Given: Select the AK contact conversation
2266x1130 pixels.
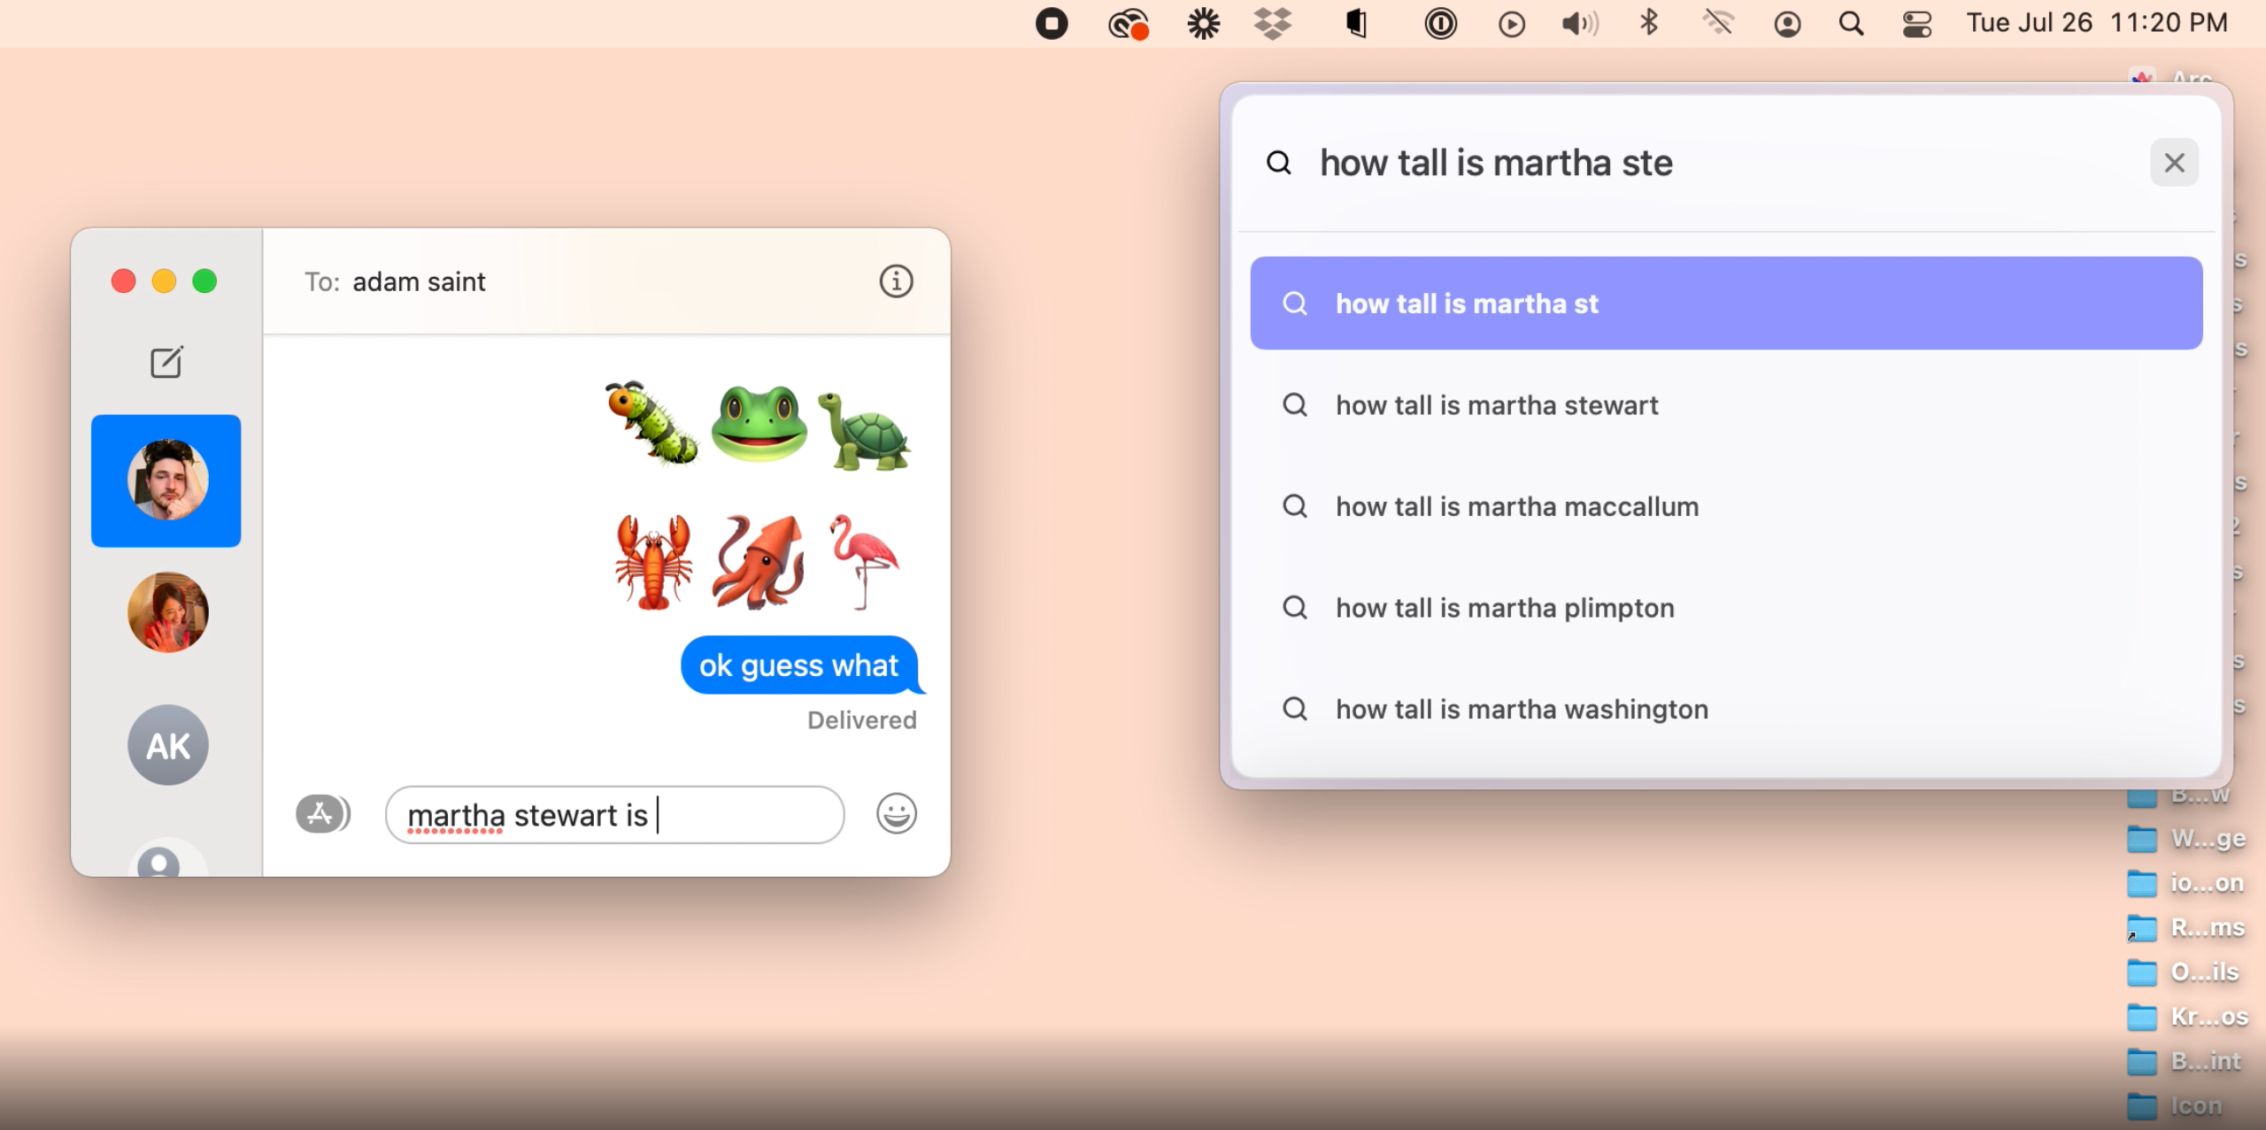Looking at the screenshot, I should click(167, 745).
